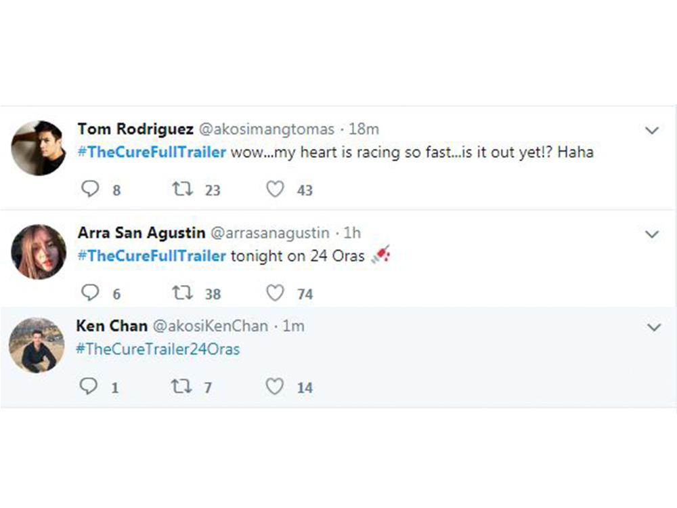Open Tom Rodriguez's profile name
This screenshot has width=677, height=508.
135,129
